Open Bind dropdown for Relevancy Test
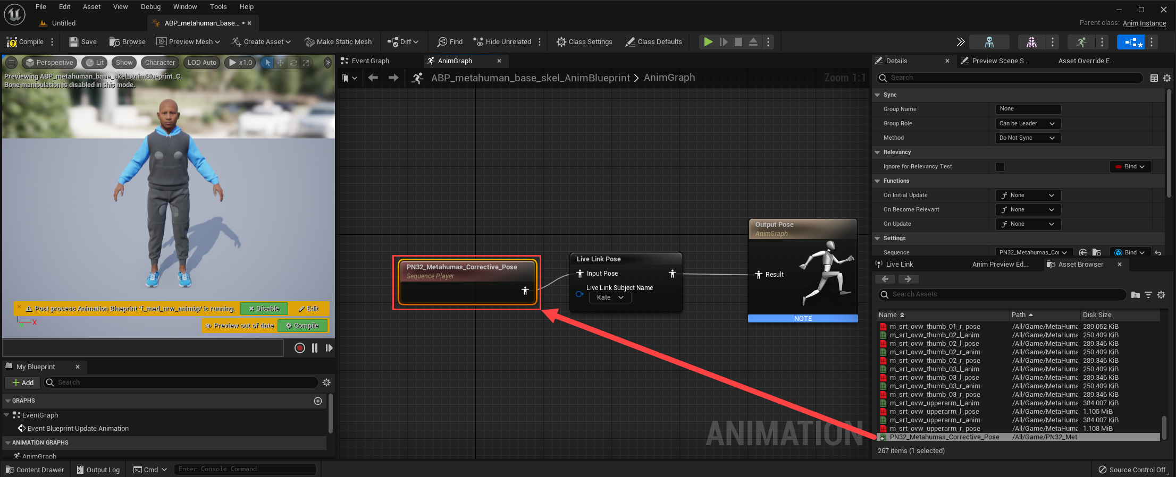The width and height of the screenshot is (1176, 477). tap(1130, 166)
